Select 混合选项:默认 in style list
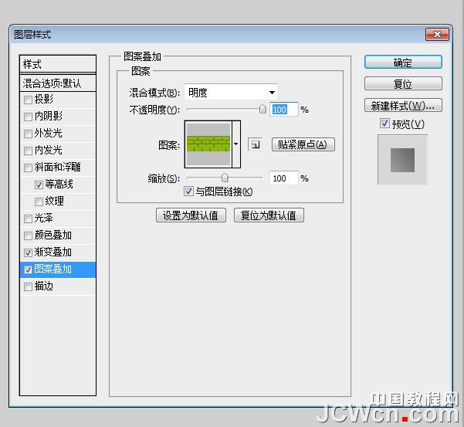464x427 pixels. point(58,83)
